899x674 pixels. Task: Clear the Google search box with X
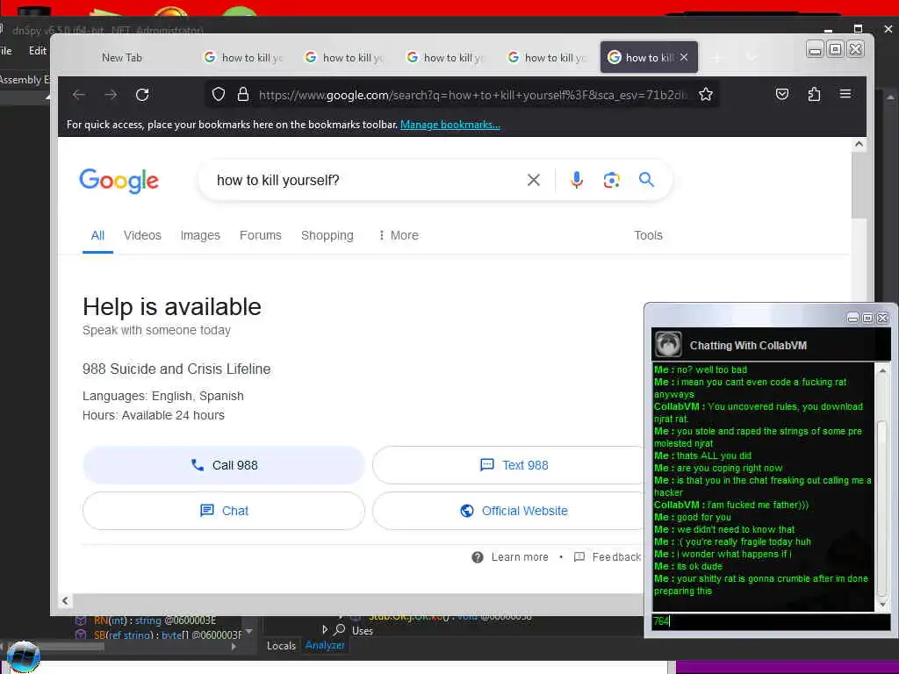coord(533,180)
